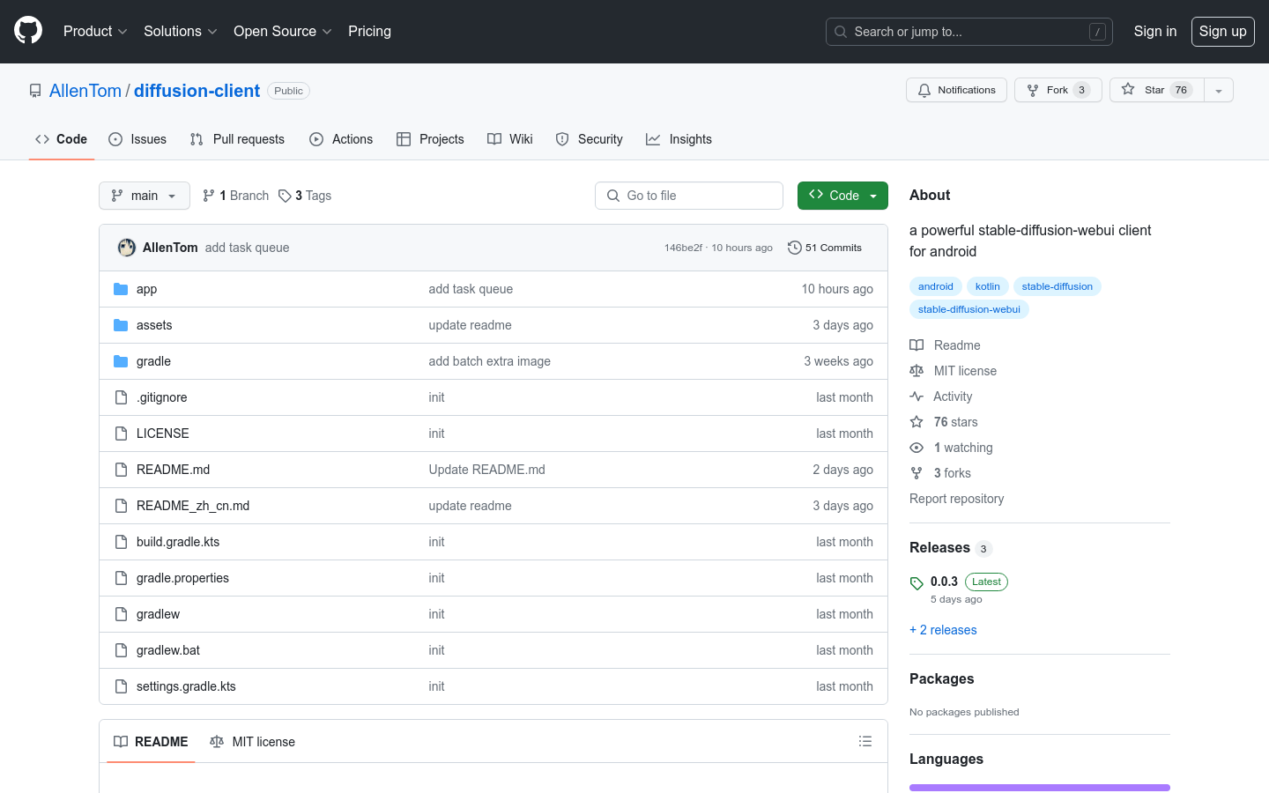Click the Go to file field
The width and height of the screenshot is (1269, 793).
point(689,196)
